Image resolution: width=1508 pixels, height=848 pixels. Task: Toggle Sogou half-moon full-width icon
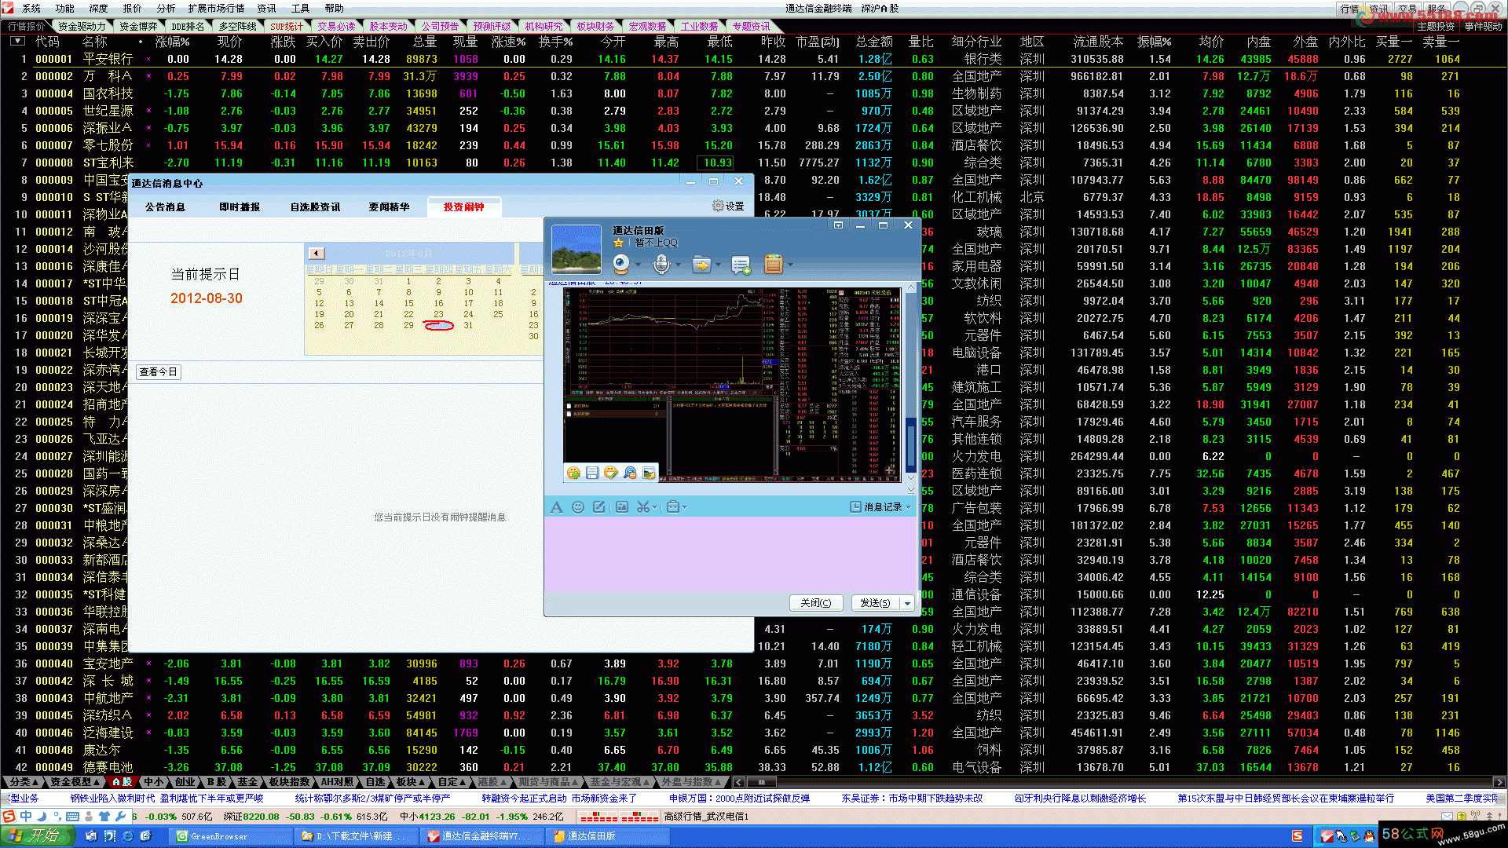pyautogui.click(x=42, y=816)
